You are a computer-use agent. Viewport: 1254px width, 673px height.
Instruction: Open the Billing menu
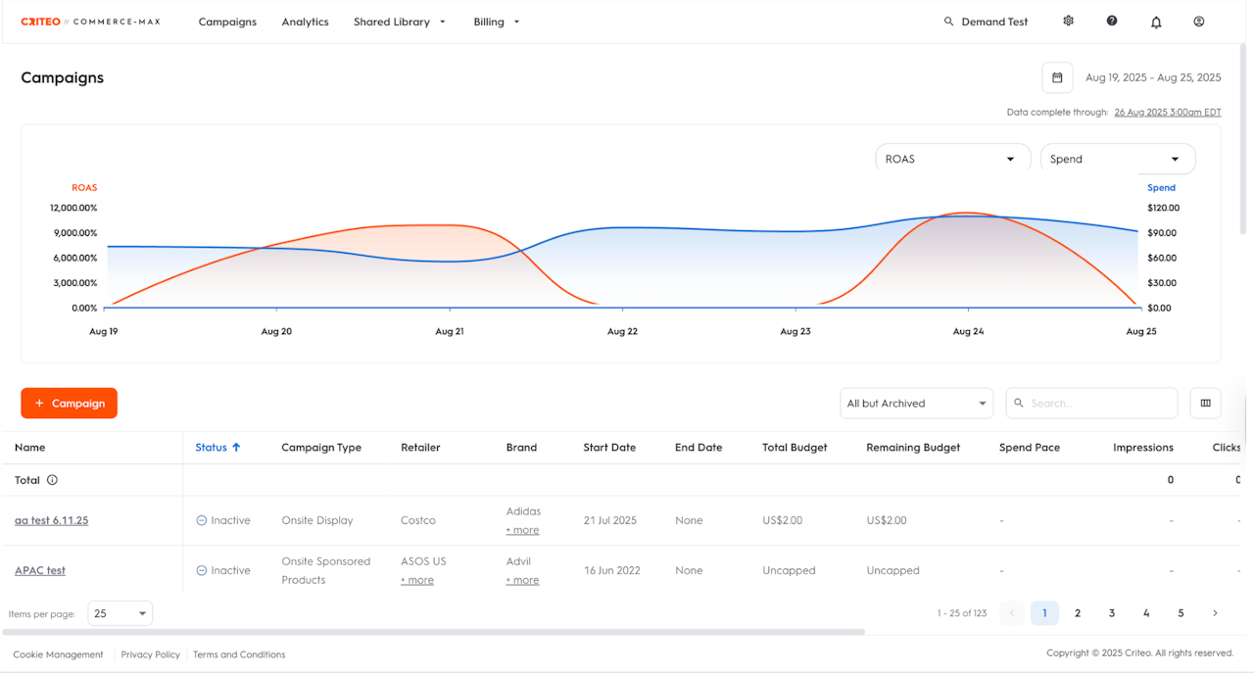496,22
